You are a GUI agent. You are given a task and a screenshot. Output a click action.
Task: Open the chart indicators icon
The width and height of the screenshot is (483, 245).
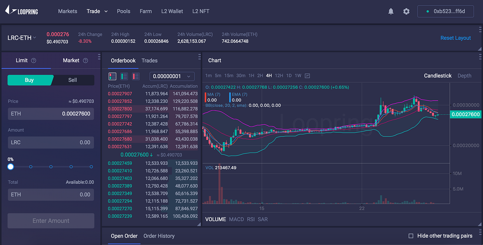307,76
